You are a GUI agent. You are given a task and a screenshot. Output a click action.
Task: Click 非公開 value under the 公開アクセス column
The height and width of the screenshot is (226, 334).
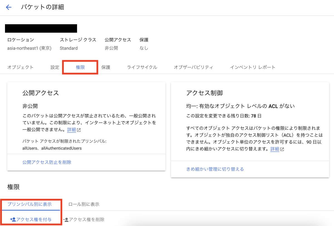click(x=111, y=48)
